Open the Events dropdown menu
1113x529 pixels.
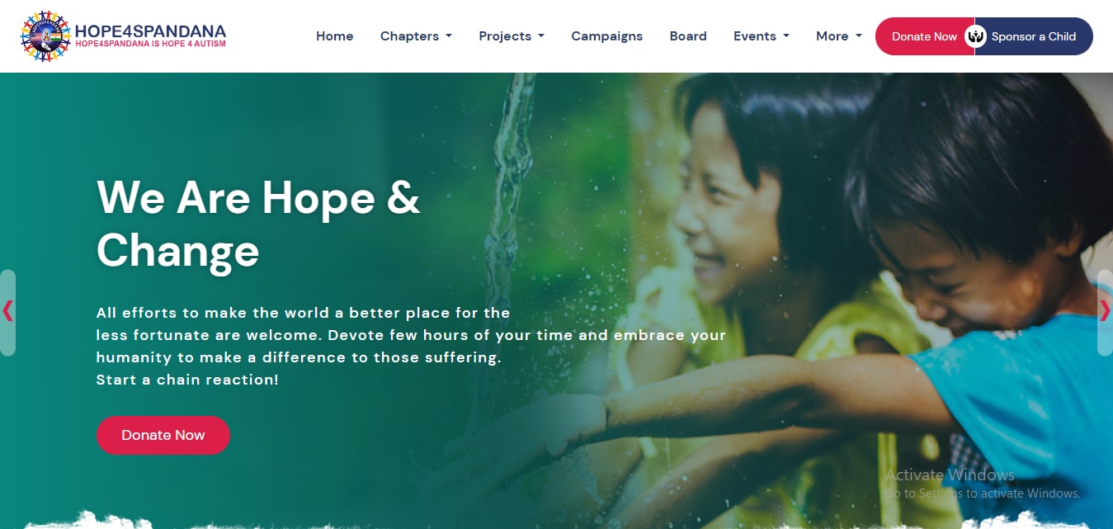(762, 36)
